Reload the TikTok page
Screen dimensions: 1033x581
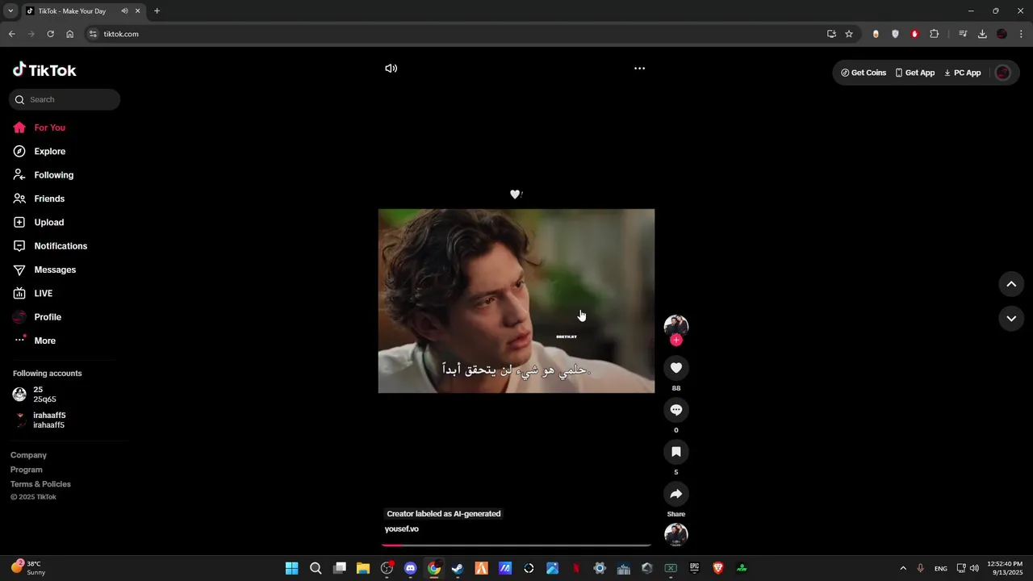tap(50, 34)
